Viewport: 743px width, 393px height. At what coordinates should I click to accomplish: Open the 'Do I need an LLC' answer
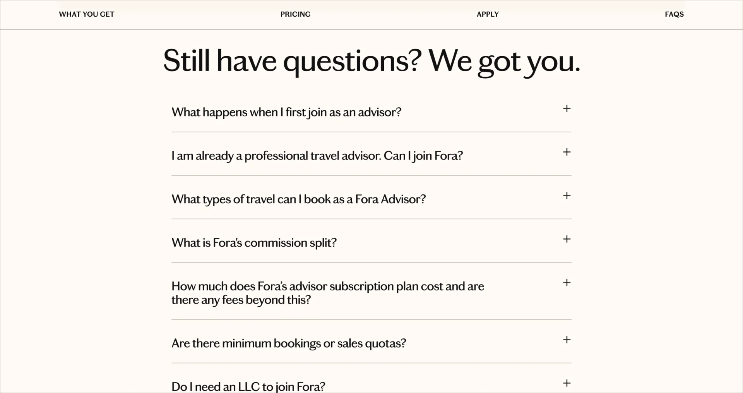248,386
